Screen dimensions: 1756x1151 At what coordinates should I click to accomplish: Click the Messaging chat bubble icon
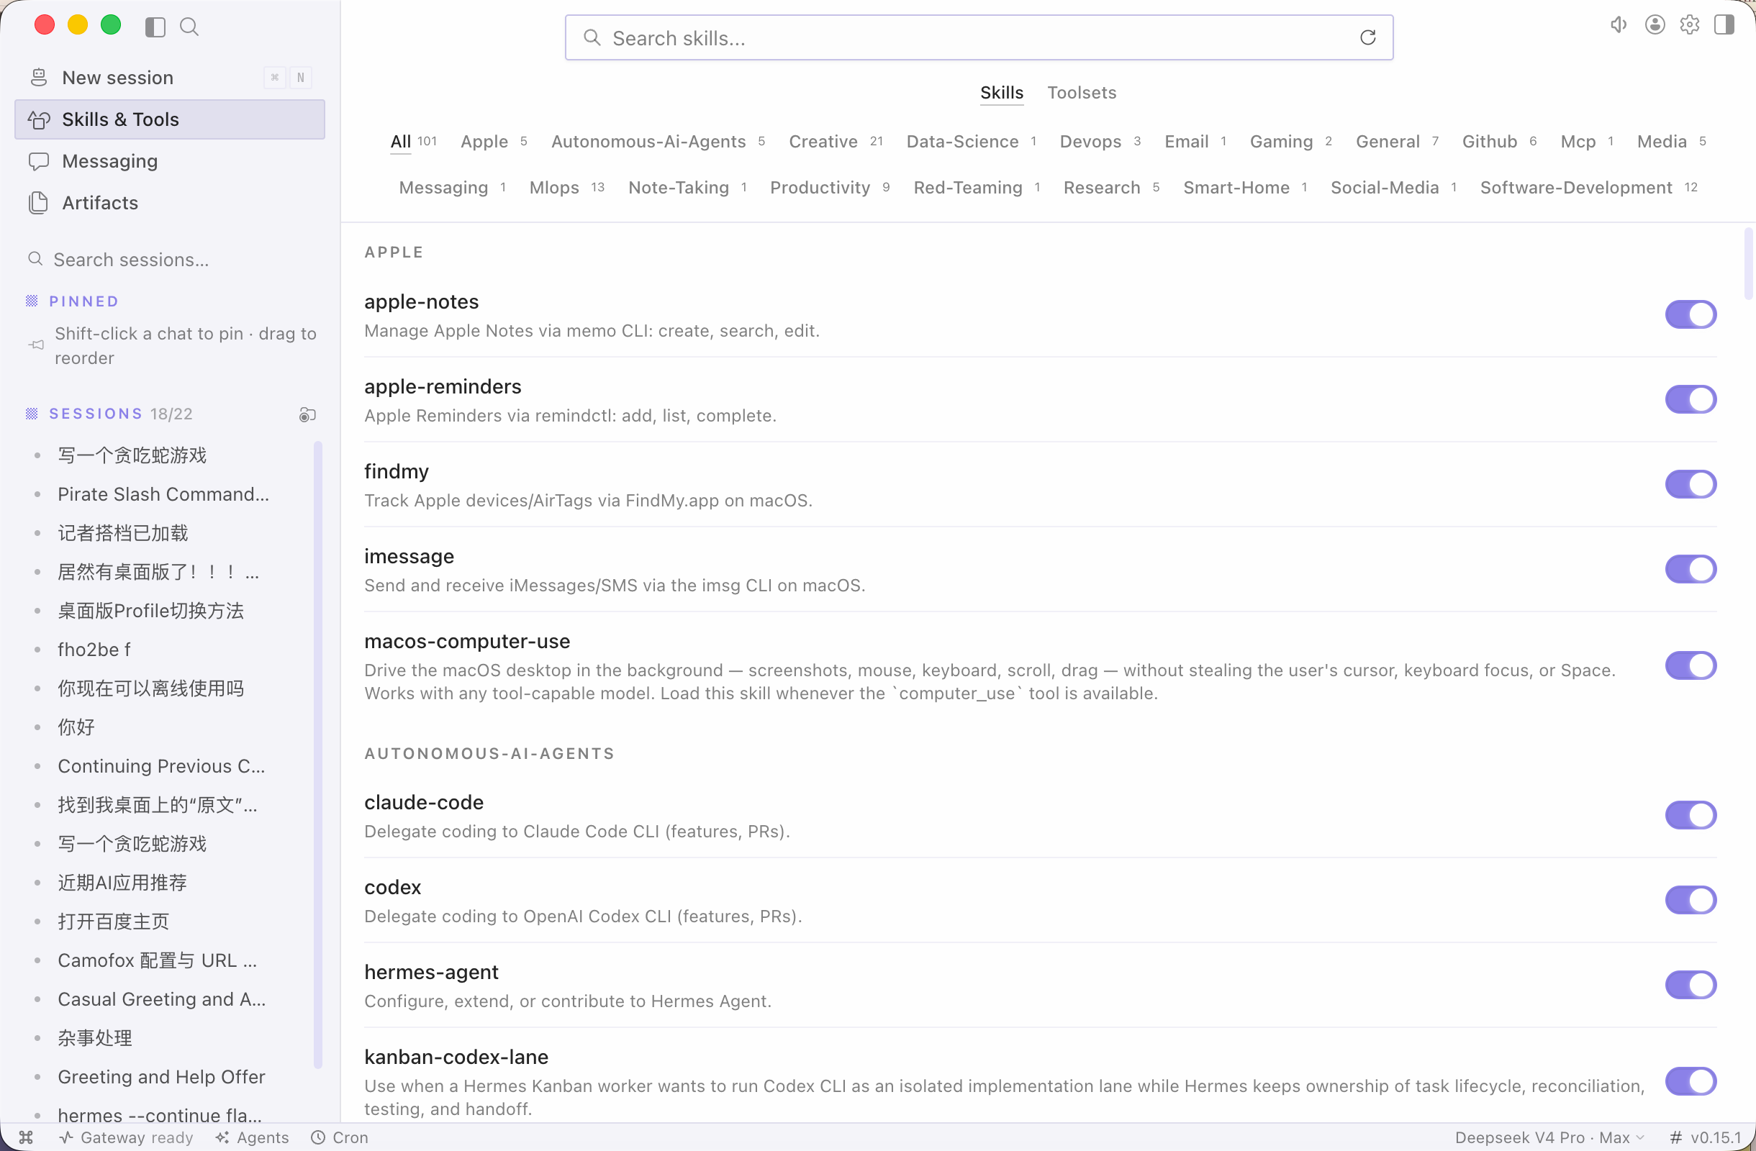click(x=39, y=160)
